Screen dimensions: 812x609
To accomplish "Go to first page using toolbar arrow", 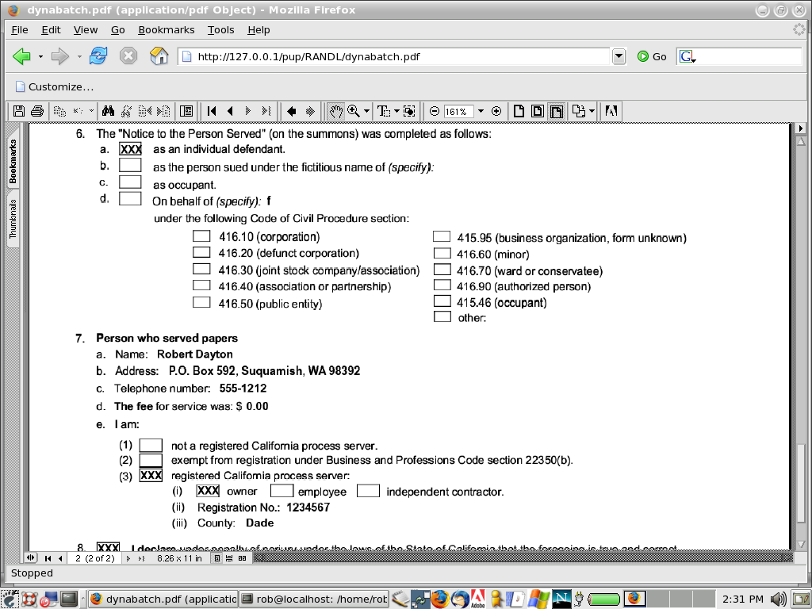I will point(212,111).
